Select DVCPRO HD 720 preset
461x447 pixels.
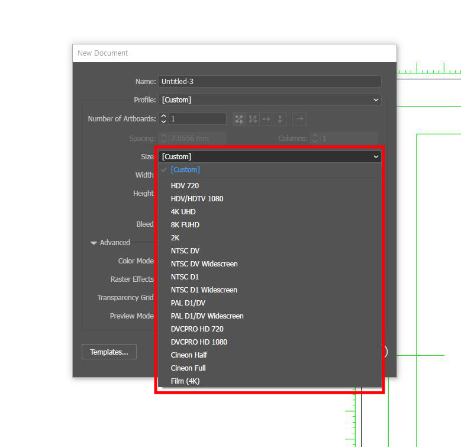coord(270,329)
